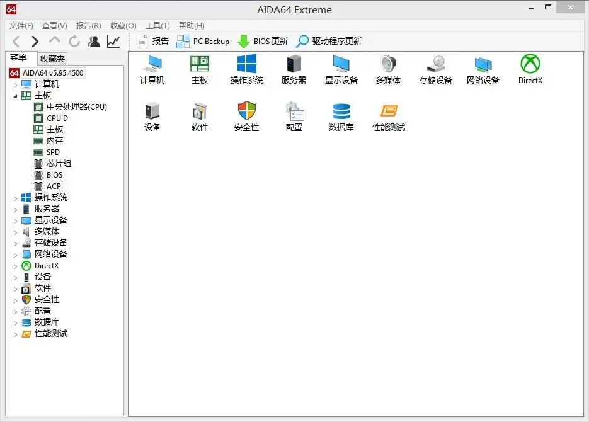
Task: Click the 报告 report toolbar button
Action: pyautogui.click(x=152, y=42)
